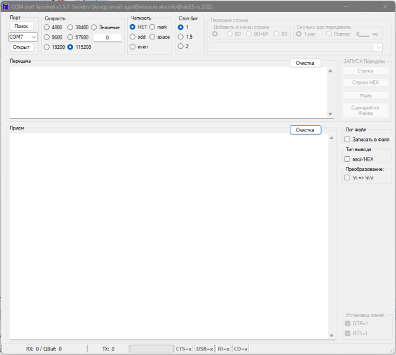Click the COM port Terminal app icon
396x355 pixels.
click(6, 6)
